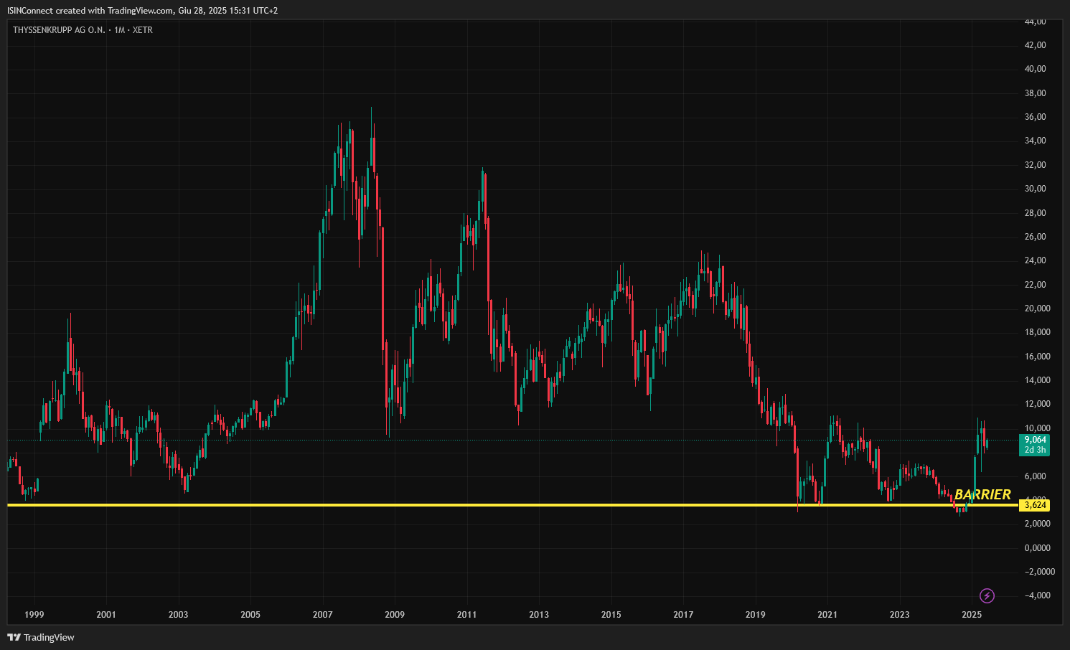Image resolution: width=1070 pixels, height=650 pixels.
Task: Click the 28,00 price scale label
Action: coord(1036,213)
